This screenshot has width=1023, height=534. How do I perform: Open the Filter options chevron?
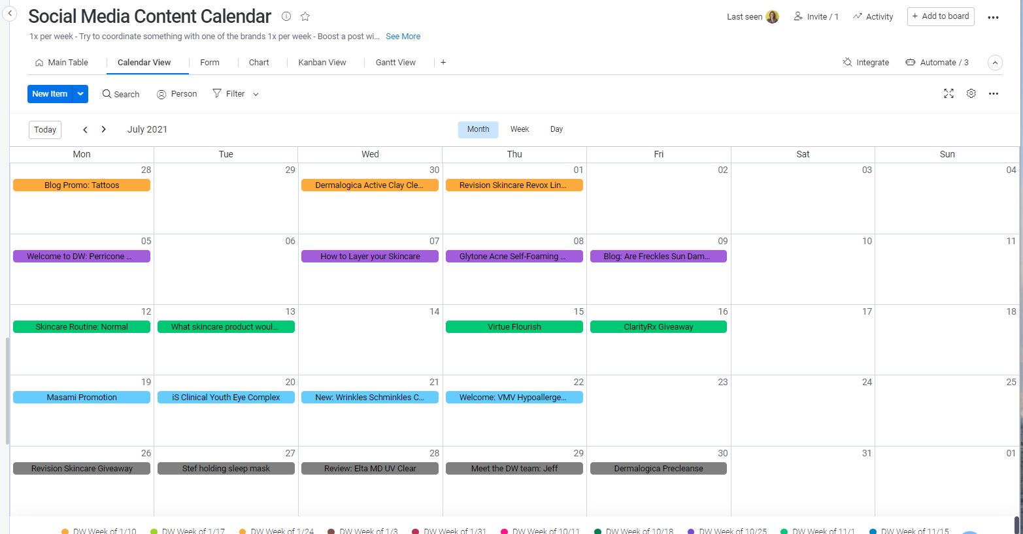[255, 93]
